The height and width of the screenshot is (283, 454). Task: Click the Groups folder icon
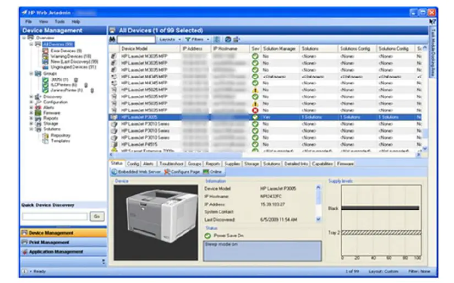click(38, 74)
